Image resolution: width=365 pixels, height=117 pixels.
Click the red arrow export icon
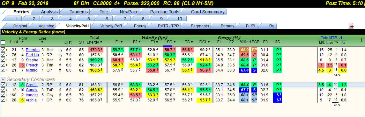point(352,26)
